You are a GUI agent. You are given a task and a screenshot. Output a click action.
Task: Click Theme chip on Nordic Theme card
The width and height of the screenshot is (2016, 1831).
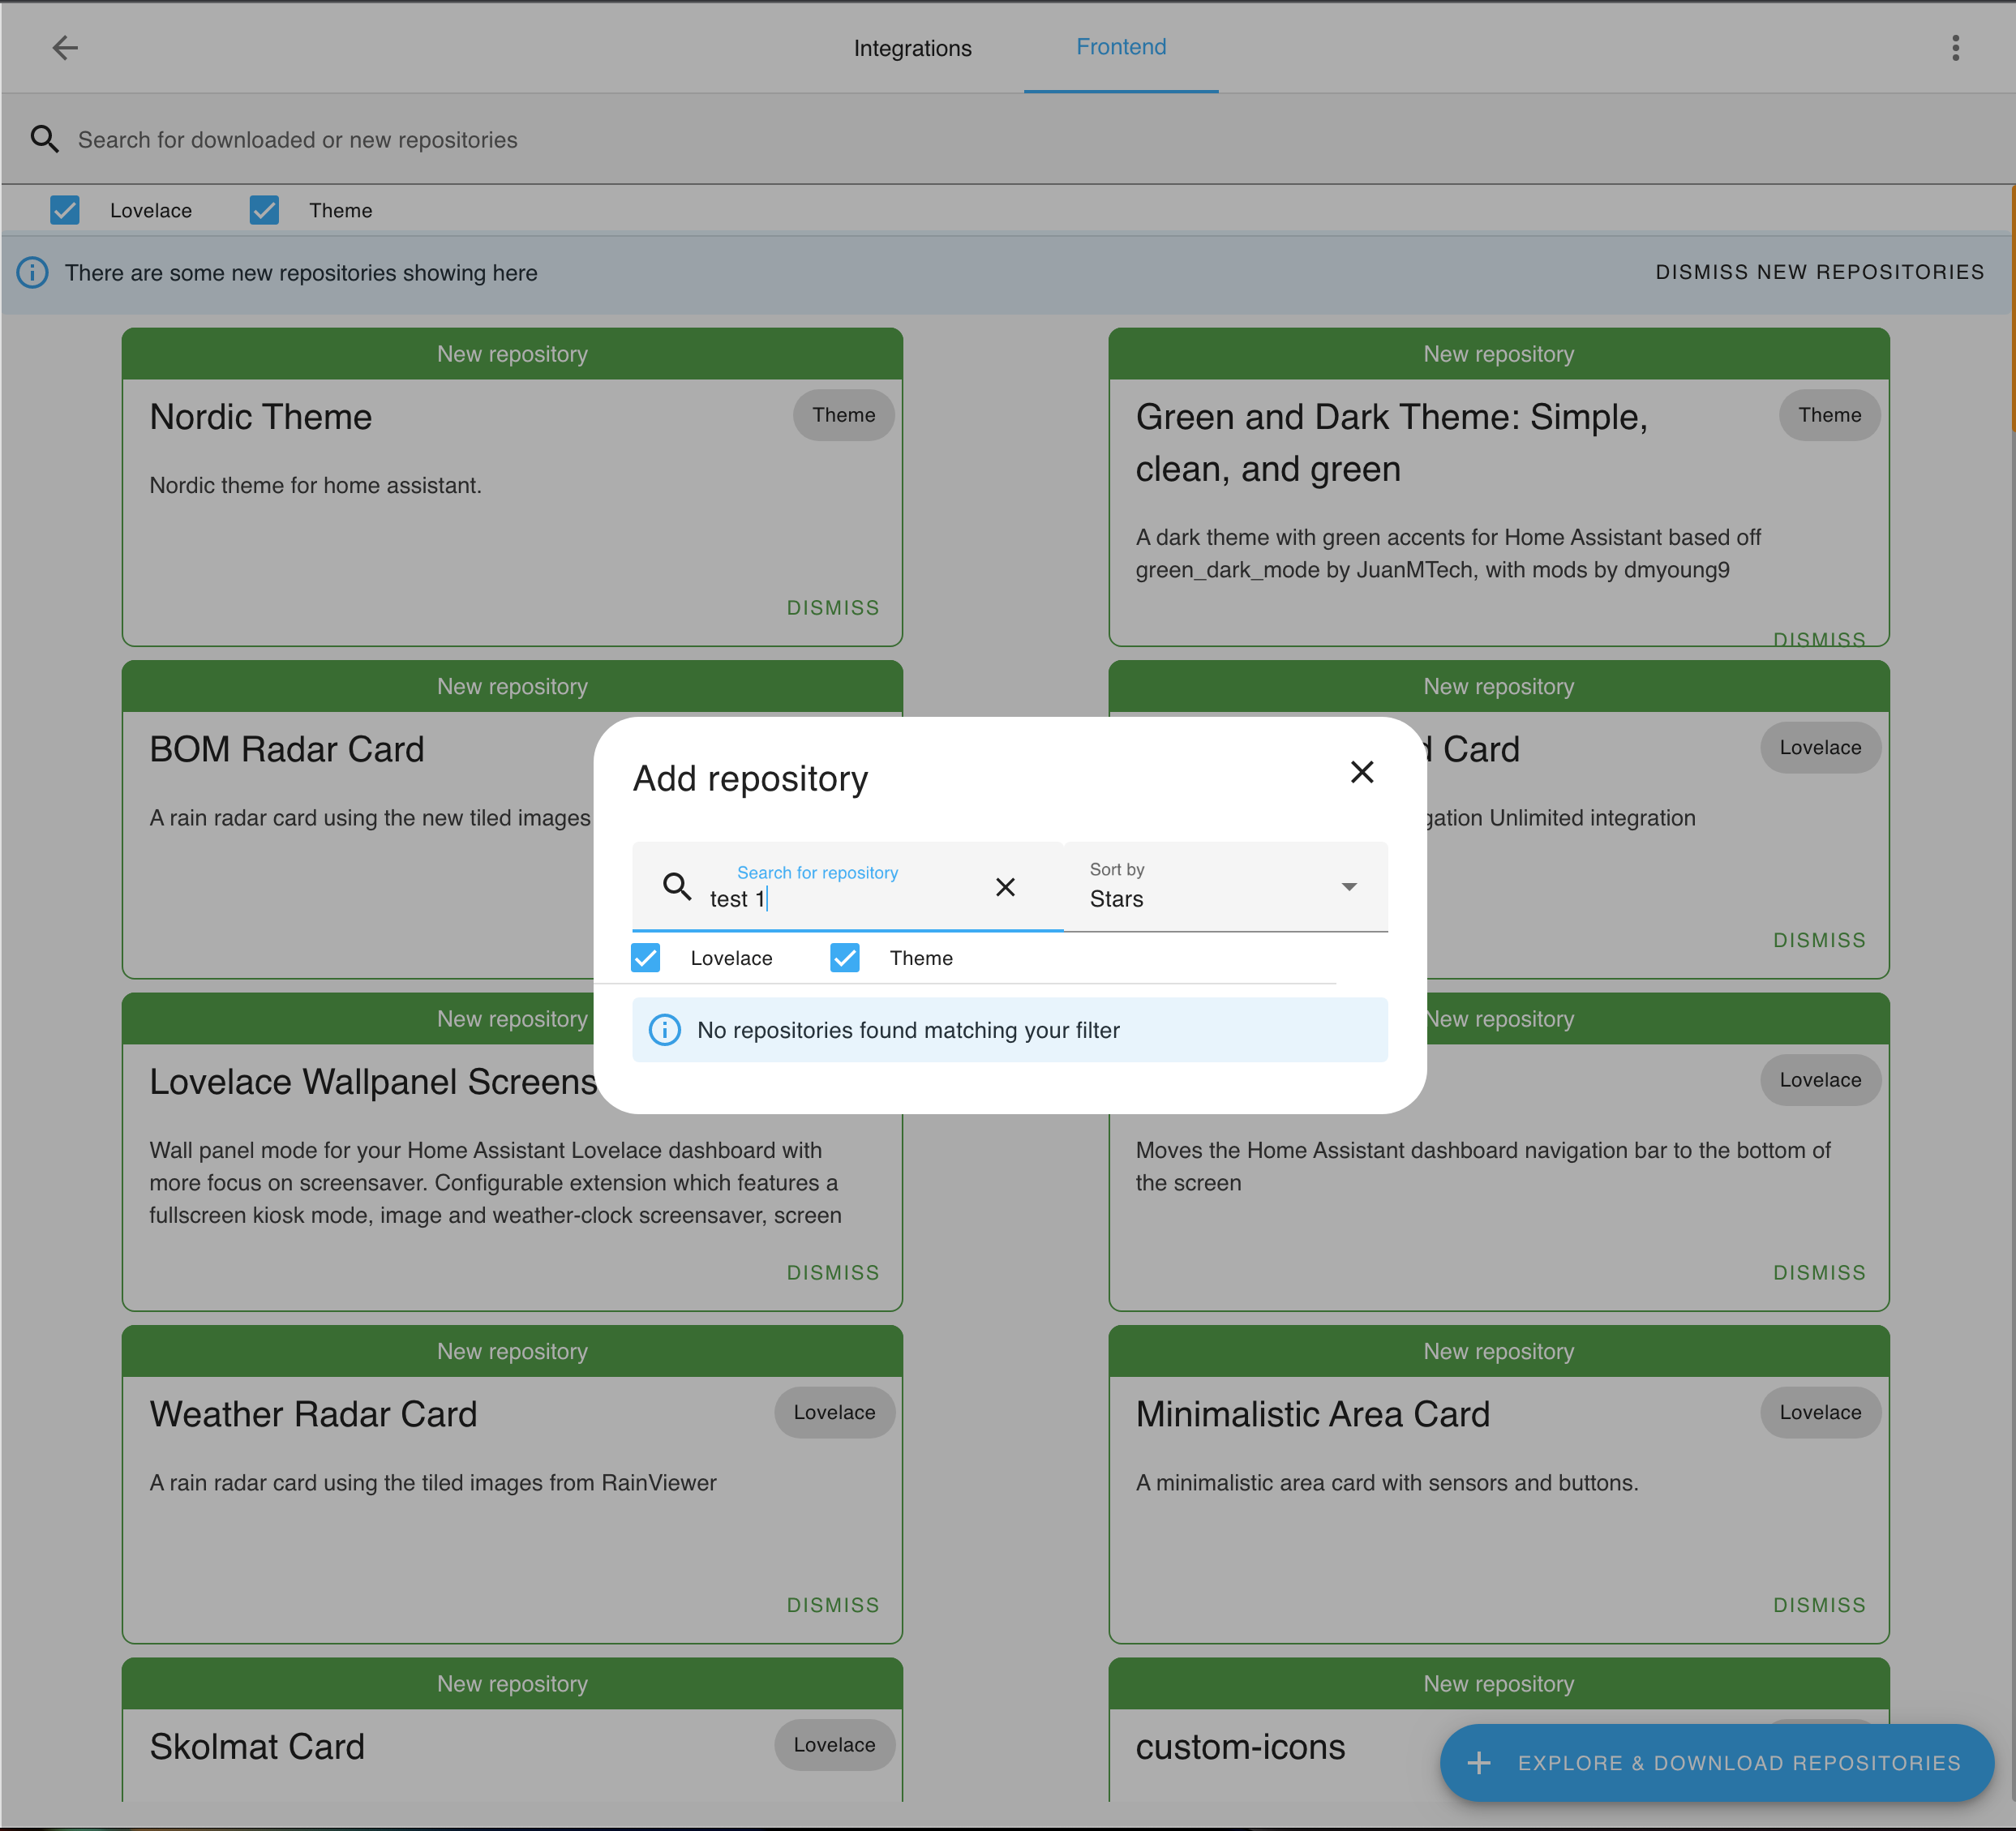coord(843,415)
